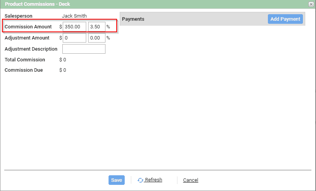316x191 pixels.
Task: Click the circular arrows Refresh icon
Action: pos(140,180)
